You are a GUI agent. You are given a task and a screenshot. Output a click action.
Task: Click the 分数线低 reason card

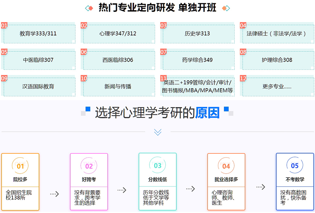(157, 182)
